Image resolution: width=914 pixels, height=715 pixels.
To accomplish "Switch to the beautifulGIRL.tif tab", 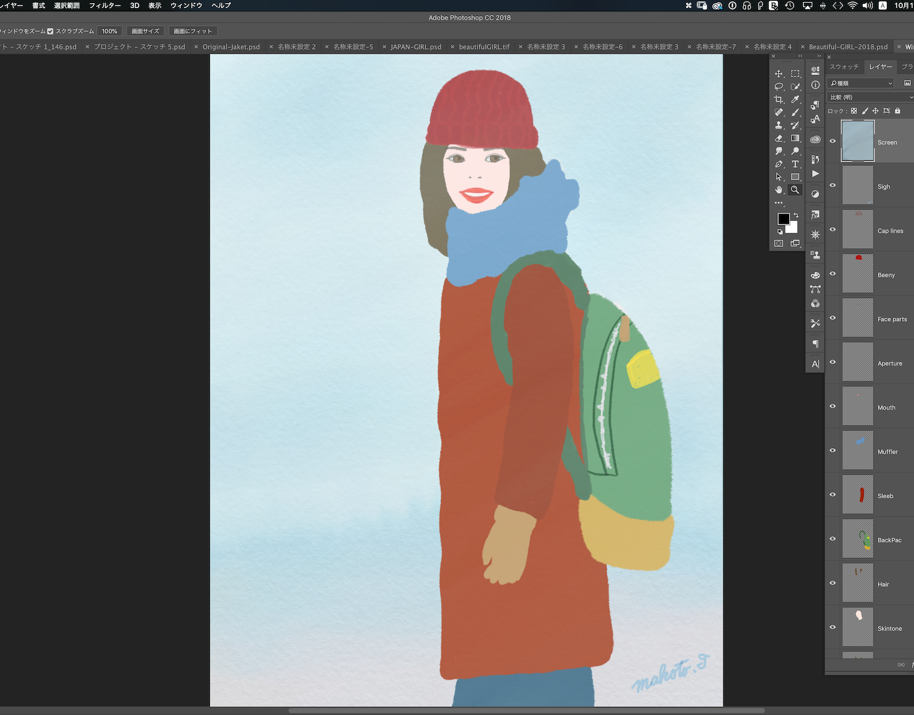I will click(x=484, y=47).
